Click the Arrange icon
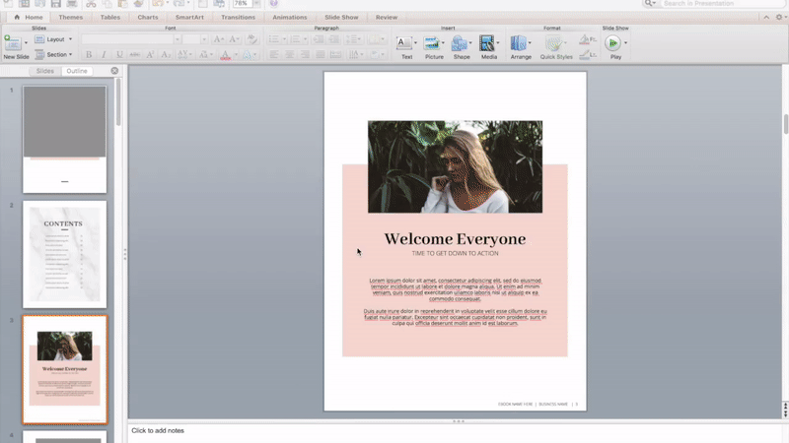Viewport: 789px width, 443px height. pyautogui.click(x=520, y=43)
